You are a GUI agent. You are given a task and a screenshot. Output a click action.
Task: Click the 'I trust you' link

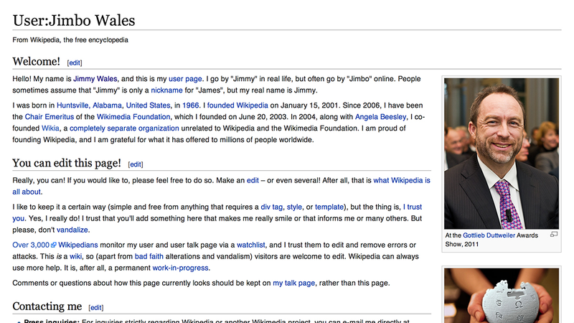[x=412, y=207]
